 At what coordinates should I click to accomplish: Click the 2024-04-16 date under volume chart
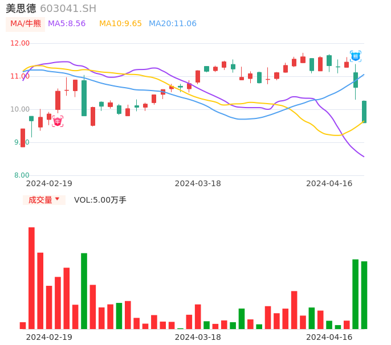click(329, 337)
